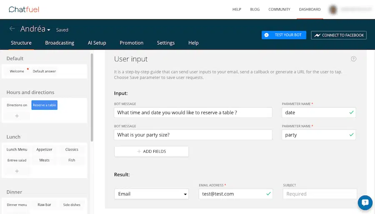Open the help question mark icon in User input
This screenshot has width=375, height=214.
point(353,59)
